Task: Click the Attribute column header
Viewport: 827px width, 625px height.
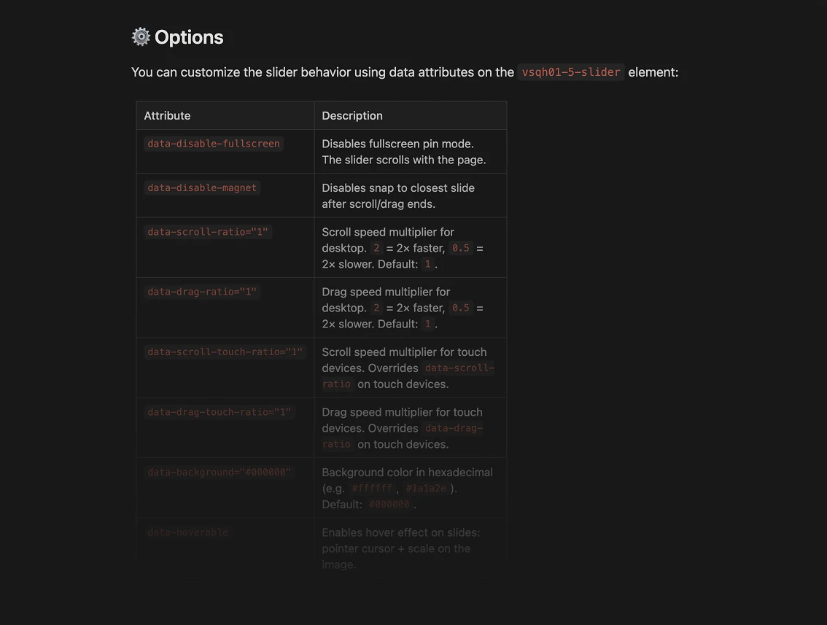Action: [x=167, y=115]
